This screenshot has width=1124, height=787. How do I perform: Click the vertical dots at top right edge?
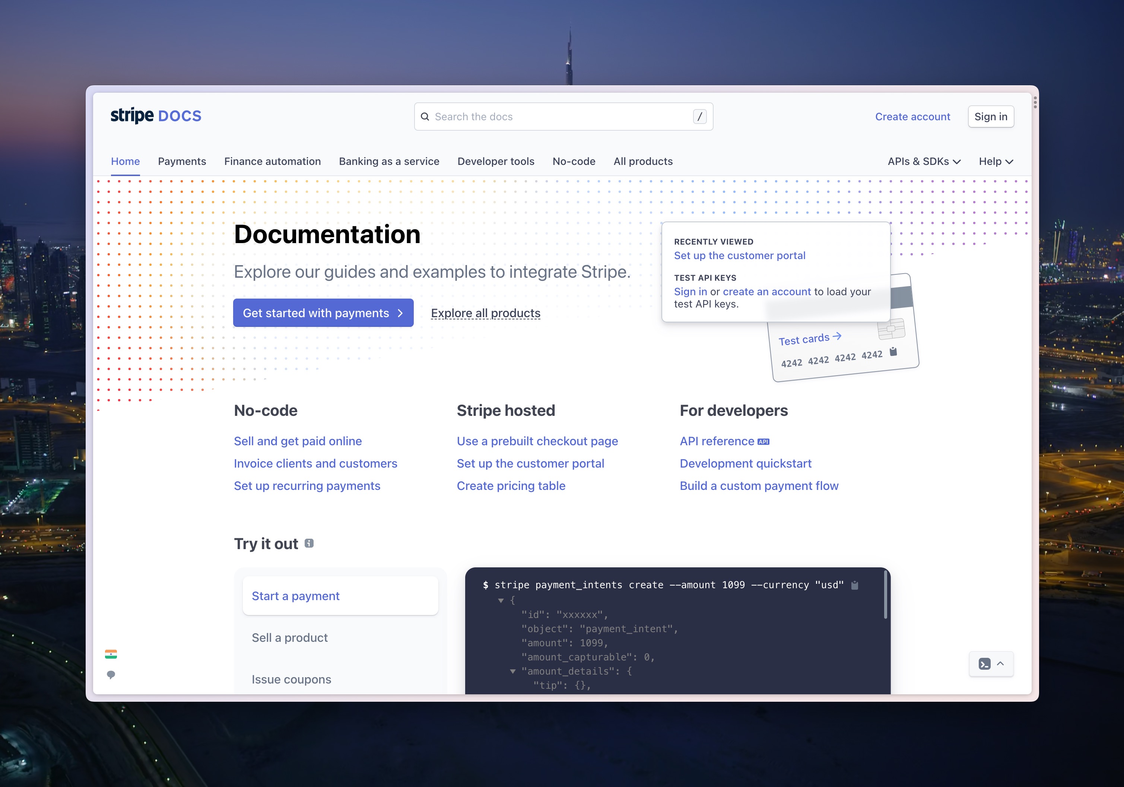[1035, 103]
